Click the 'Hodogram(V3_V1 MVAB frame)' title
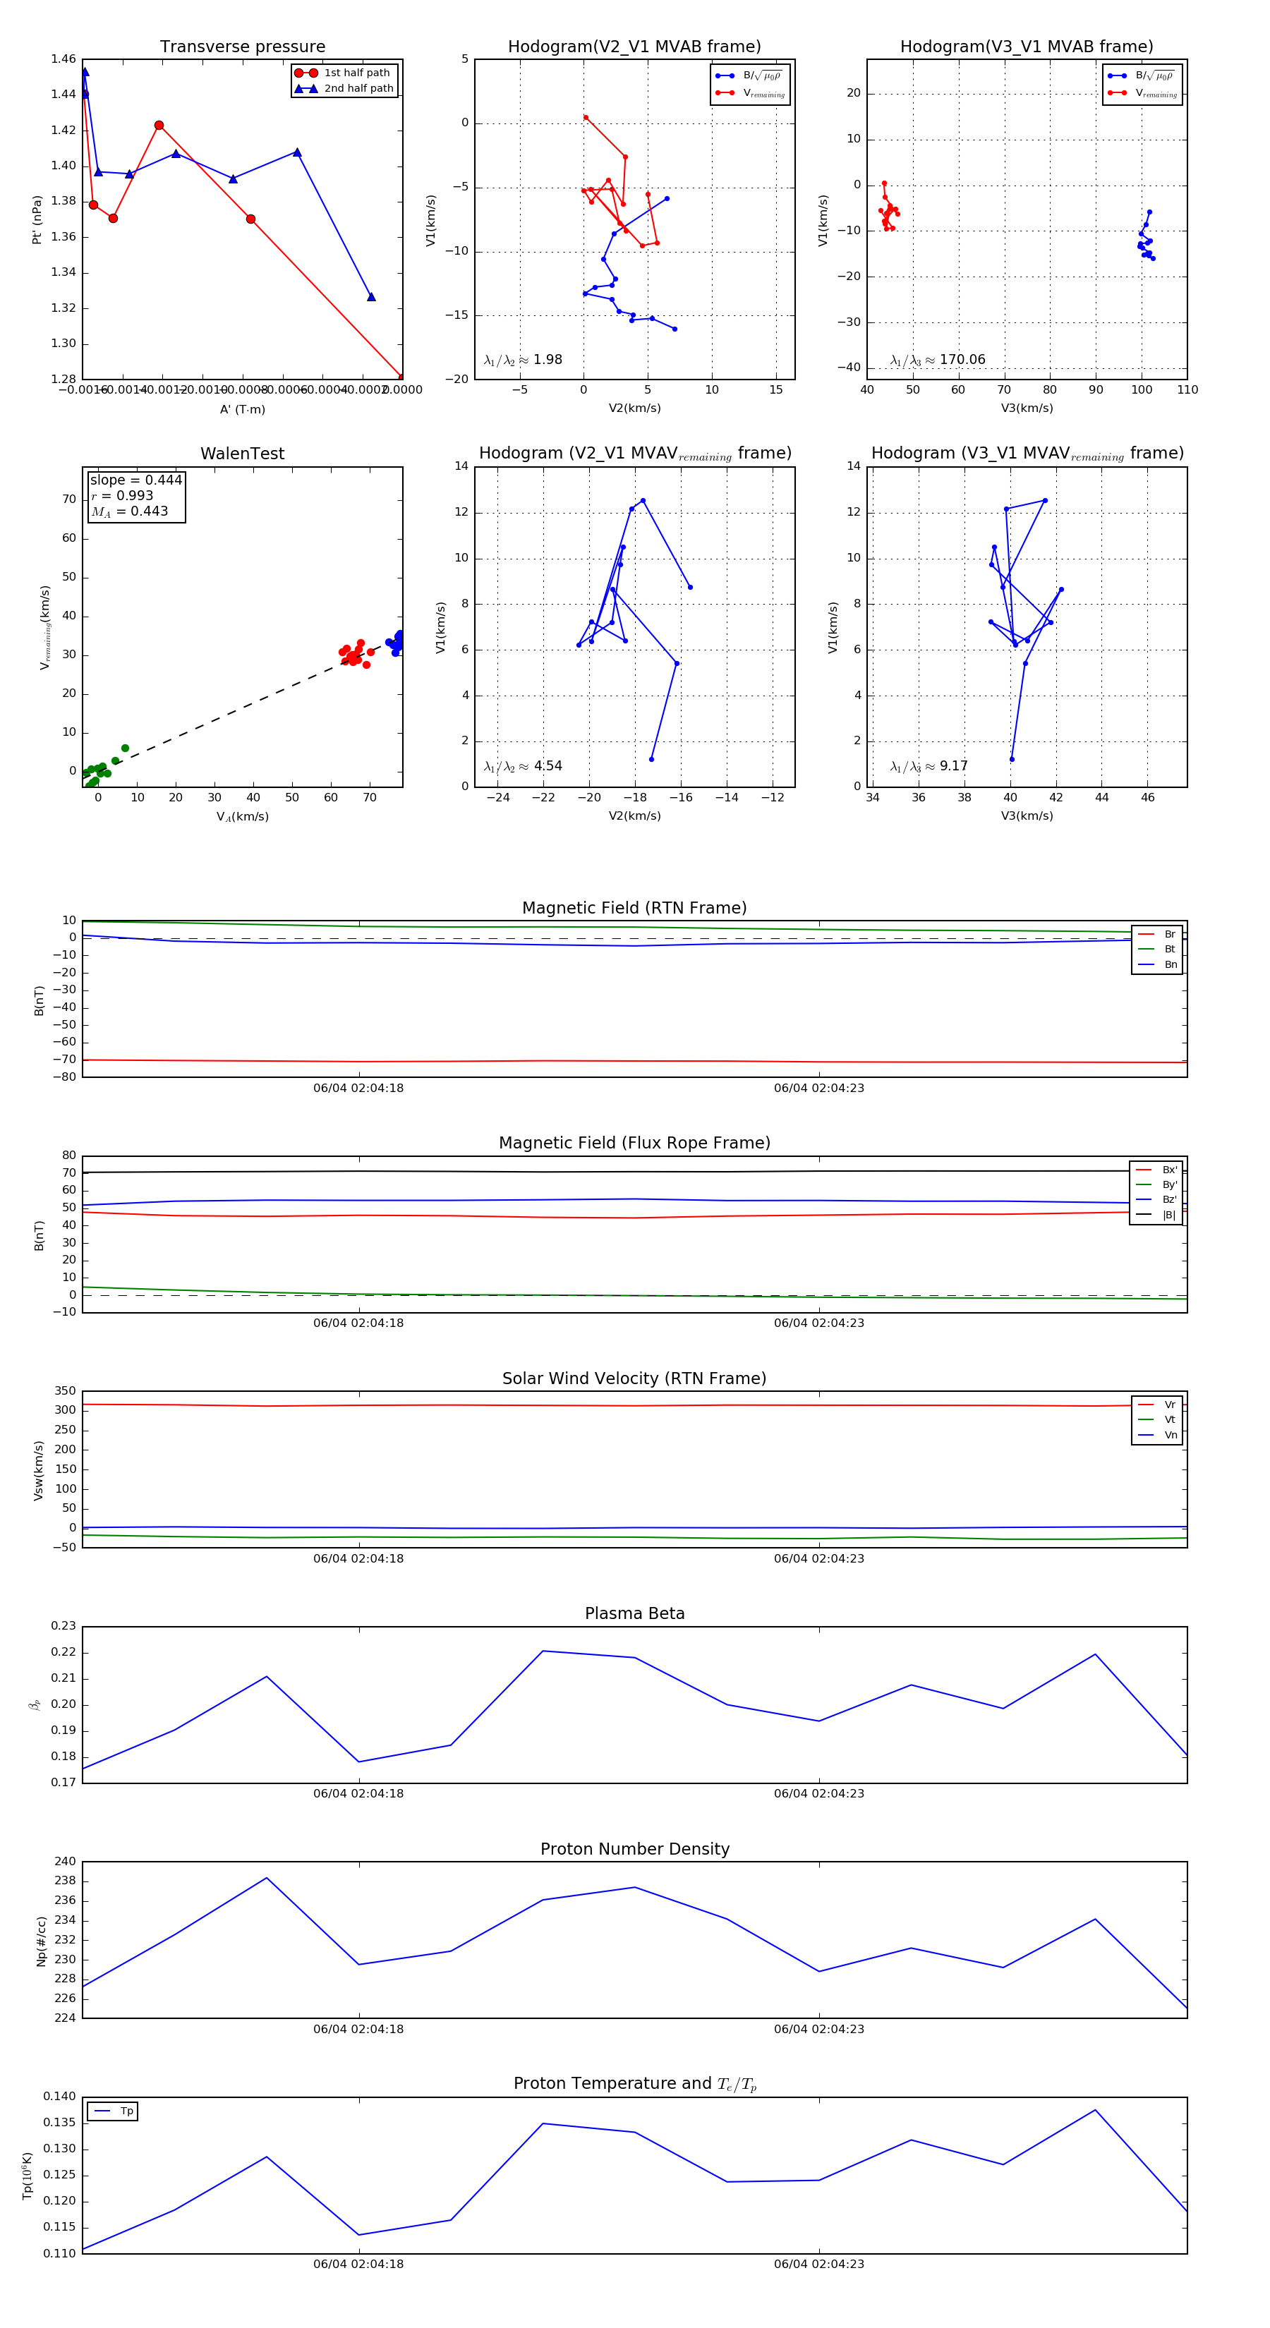The image size is (1270, 2328). pos(1027,47)
